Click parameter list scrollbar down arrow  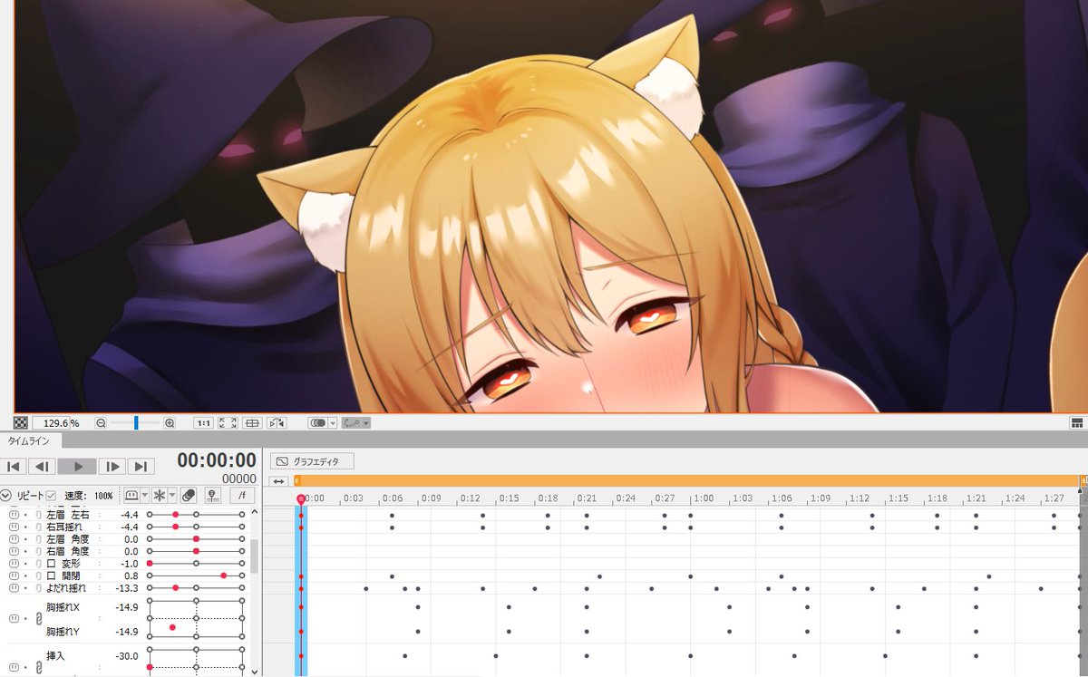click(254, 672)
